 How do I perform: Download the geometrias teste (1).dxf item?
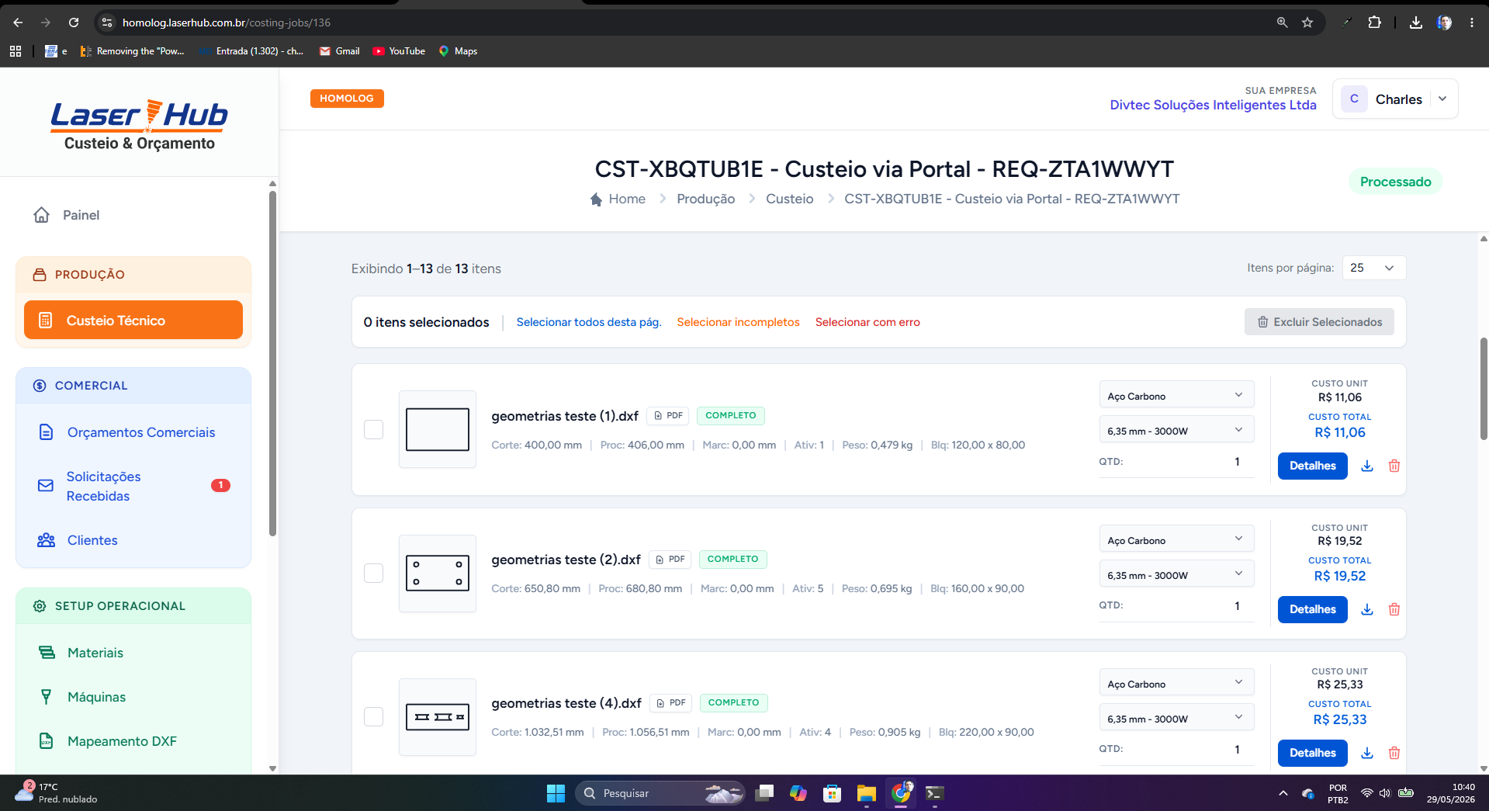pyautogui.click(x=1367, y=466)
